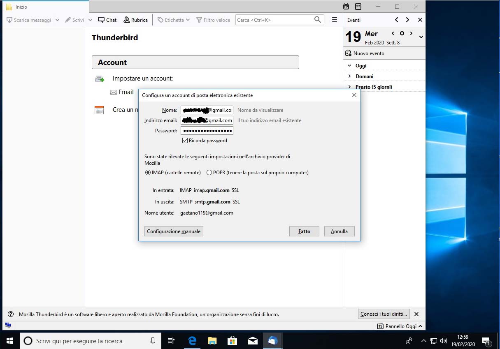Click Email account setup link
500x349 pixels.
pos(122,92)
